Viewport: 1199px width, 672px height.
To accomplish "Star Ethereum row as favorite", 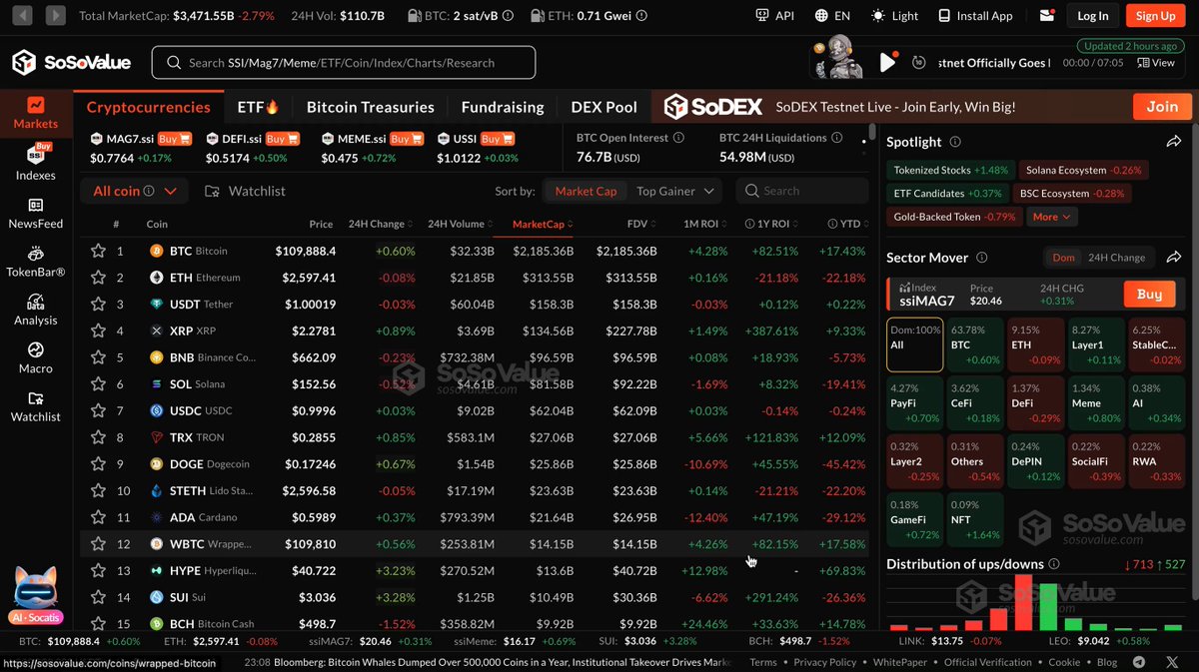I will [98, 278].
